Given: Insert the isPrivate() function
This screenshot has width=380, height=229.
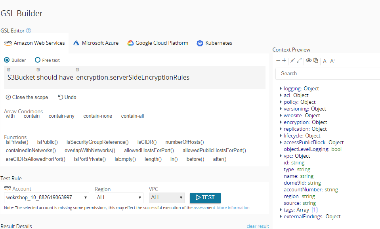Looking at the screenshot, I should 17,142.
